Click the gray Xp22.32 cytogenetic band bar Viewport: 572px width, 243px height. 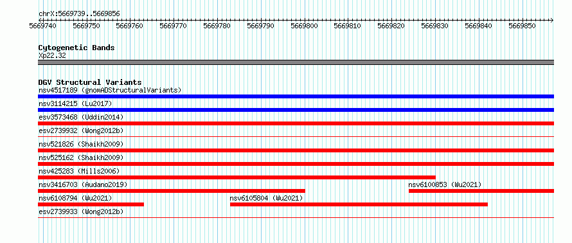(296, 62)
